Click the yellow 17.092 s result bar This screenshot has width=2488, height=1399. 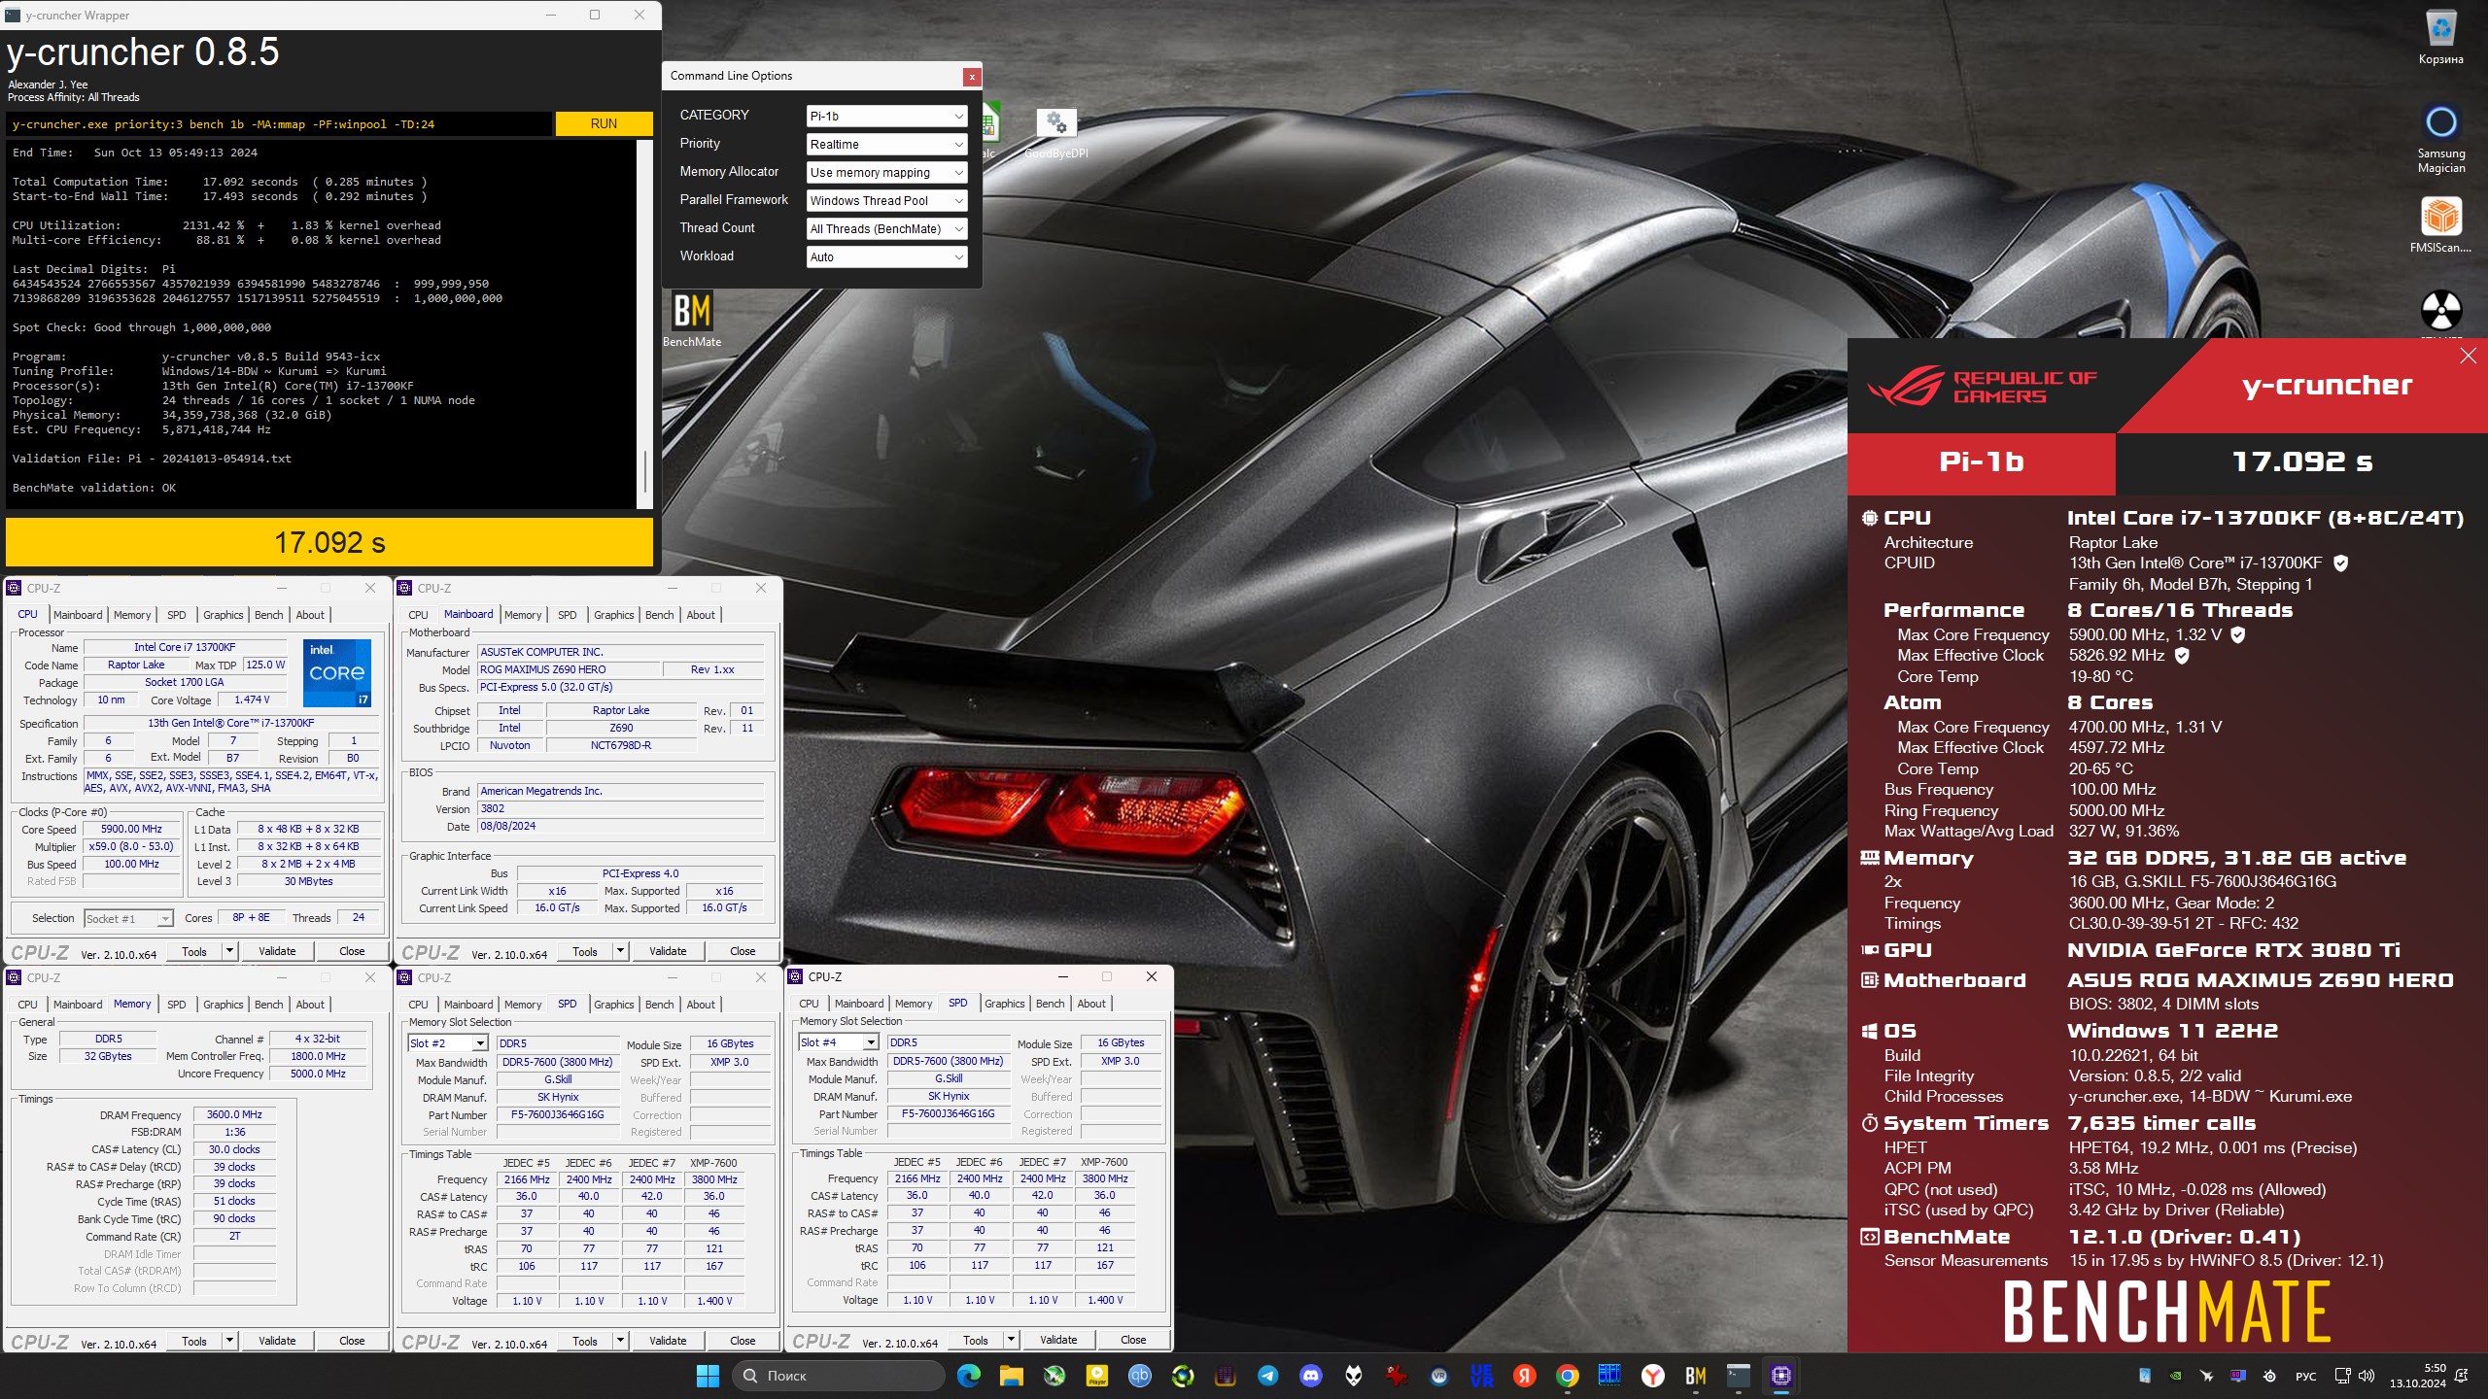[x=329, y=542]
